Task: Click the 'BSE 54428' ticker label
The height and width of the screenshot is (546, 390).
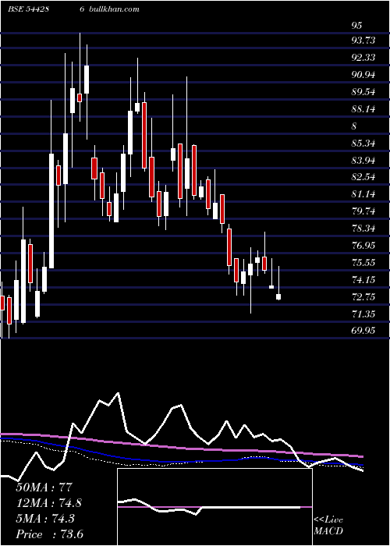Action: [x=29, y=9]
